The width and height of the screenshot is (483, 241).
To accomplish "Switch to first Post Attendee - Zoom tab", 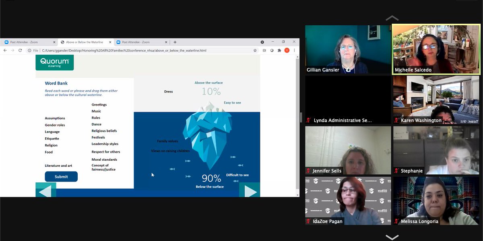I will coord(29,42).
